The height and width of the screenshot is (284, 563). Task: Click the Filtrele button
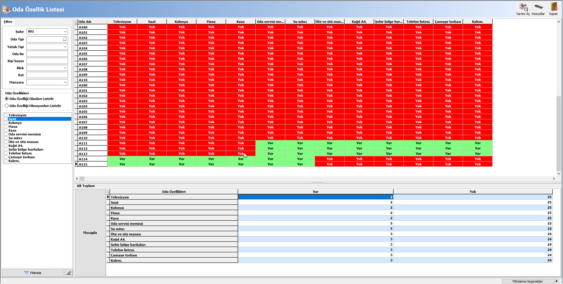33,273
